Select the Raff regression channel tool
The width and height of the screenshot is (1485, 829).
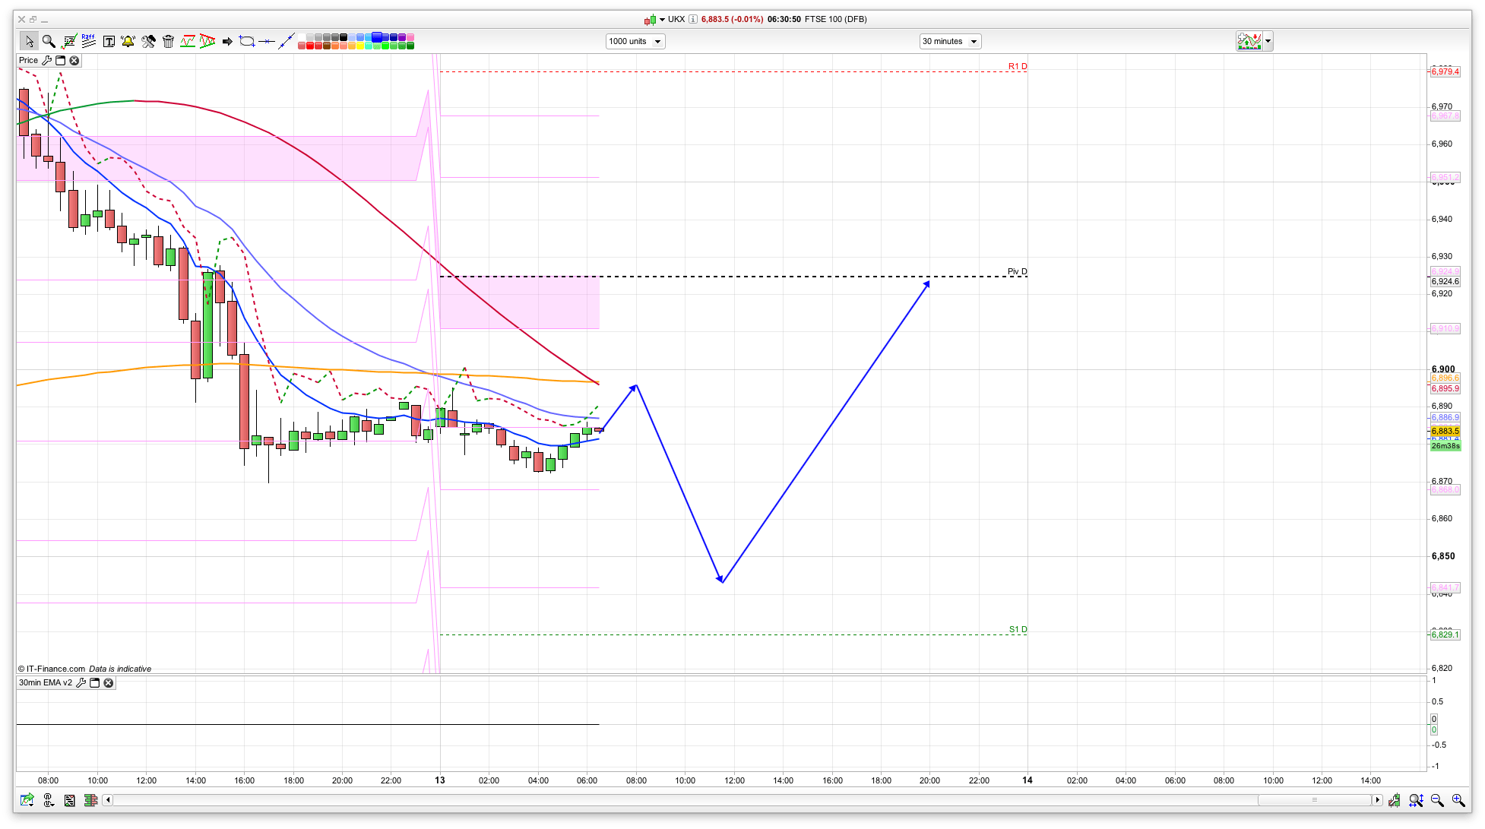[x=88, y=41]
